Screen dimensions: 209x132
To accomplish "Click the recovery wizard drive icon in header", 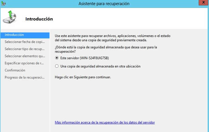I will [x=10, y=17].
